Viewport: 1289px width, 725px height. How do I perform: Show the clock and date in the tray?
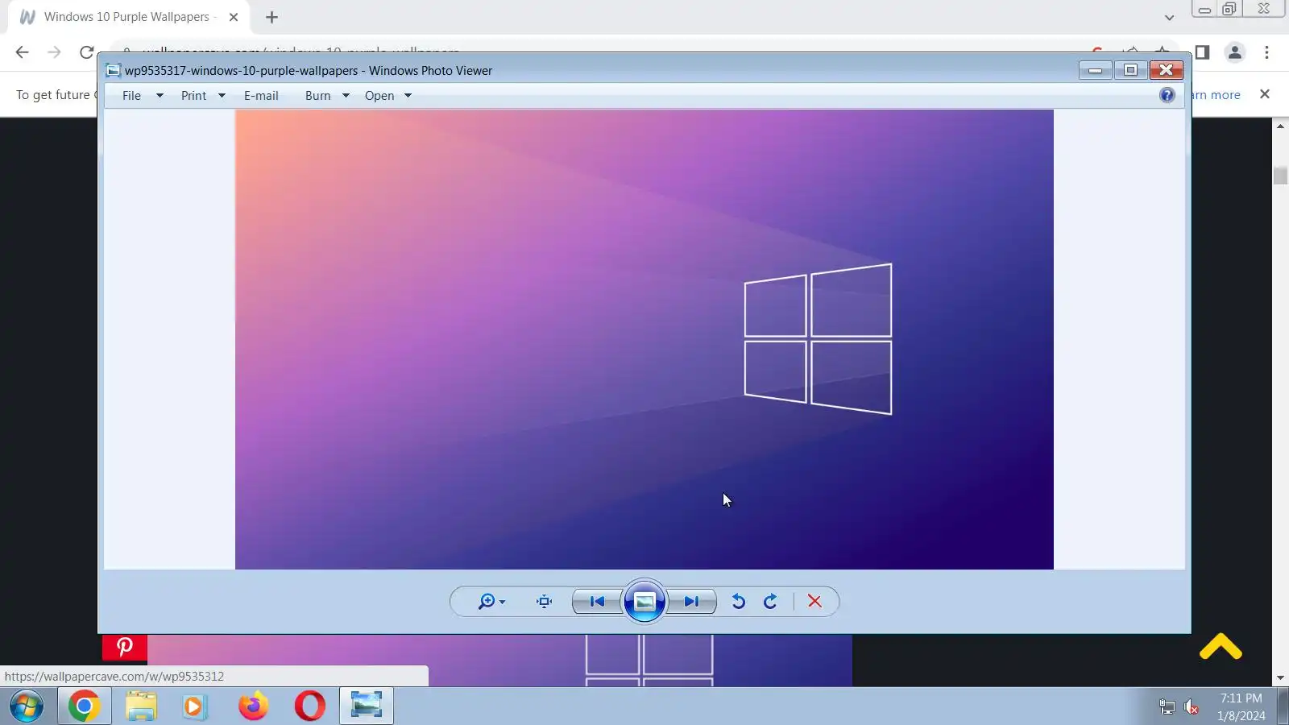click(1241, 706)
